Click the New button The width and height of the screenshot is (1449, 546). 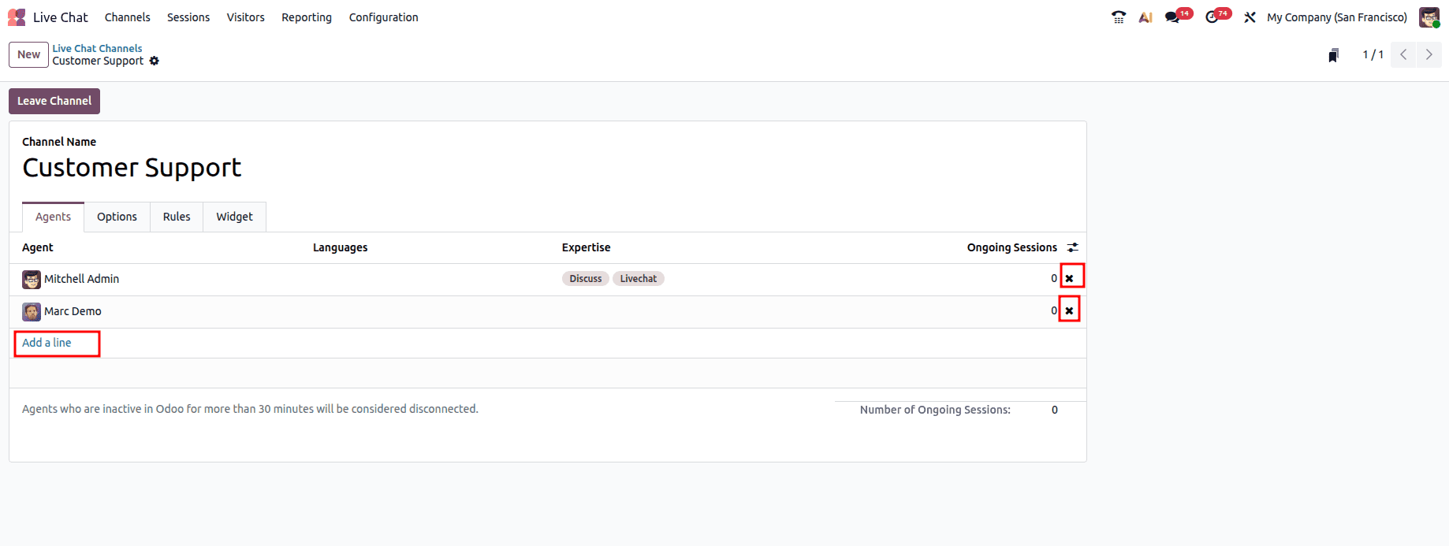(x=29, y=54)
